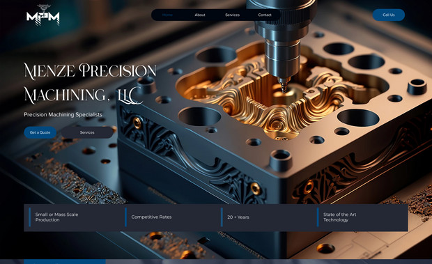Viewport: 432px width, 264px height.
Task: Click the Get a Quote button
Action: (40, 132)
